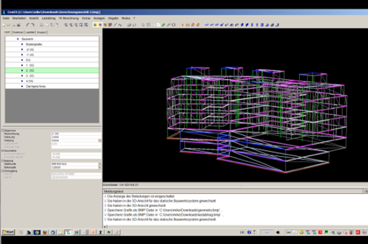Viewport: 368px width, 244px height.
Task: Click the Windows Start button
Action: tap(8, 232)
